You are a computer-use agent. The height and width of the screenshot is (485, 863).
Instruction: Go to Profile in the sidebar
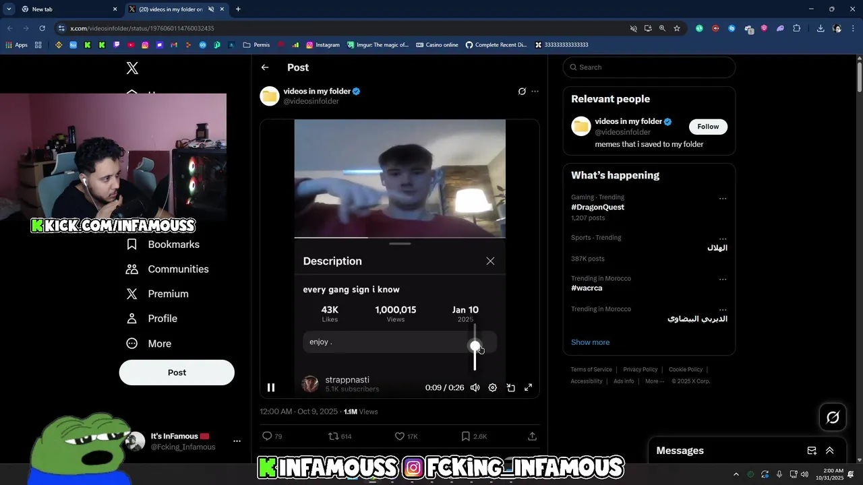[x=152, y=319]
